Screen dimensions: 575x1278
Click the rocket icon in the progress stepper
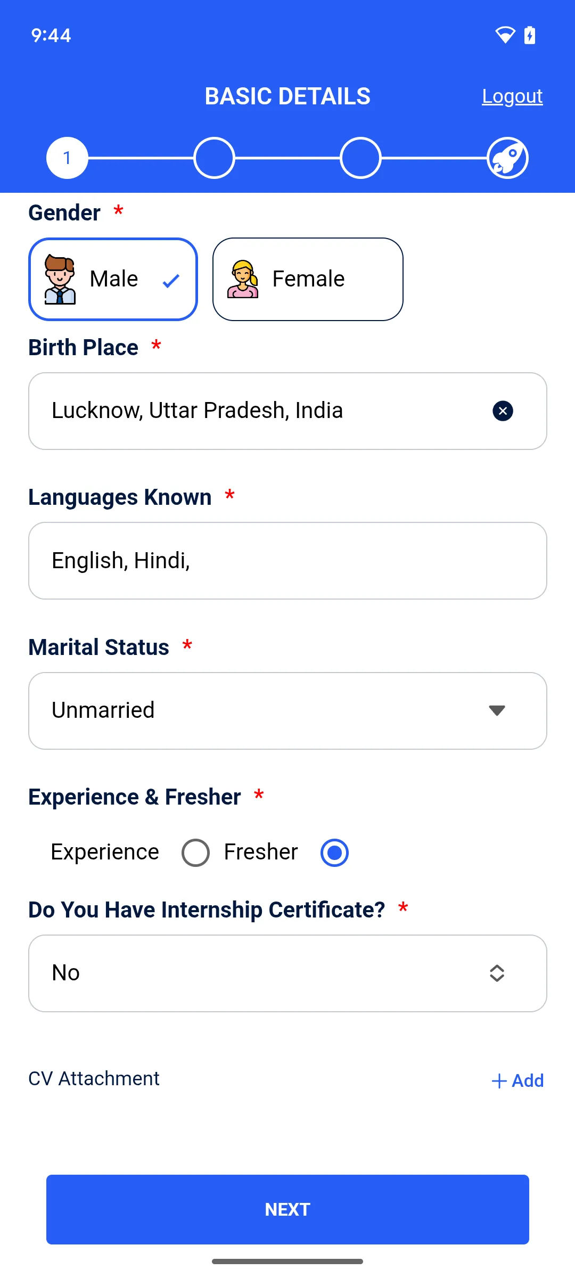507,158
